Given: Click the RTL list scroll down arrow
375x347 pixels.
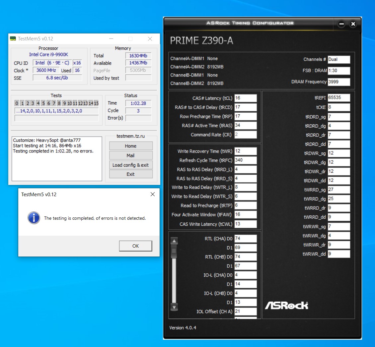Looking at the screenshot, I should point(174,307).
